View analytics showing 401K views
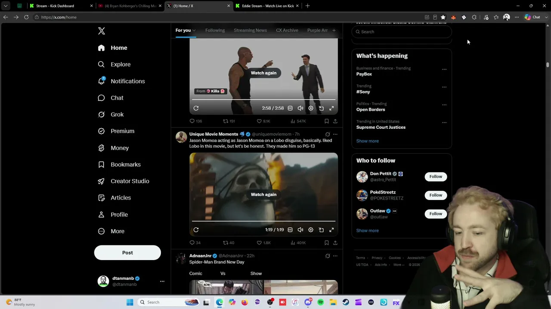Image resolution: width=551 pixels, height=309 pixels. (x=298, y=242)
